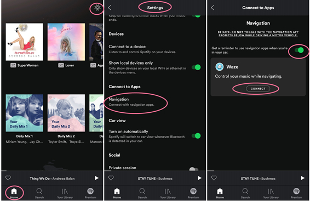Select 'Control your music while navigating' text
This screenshot has width=310, height=201.
click(249, 76)
